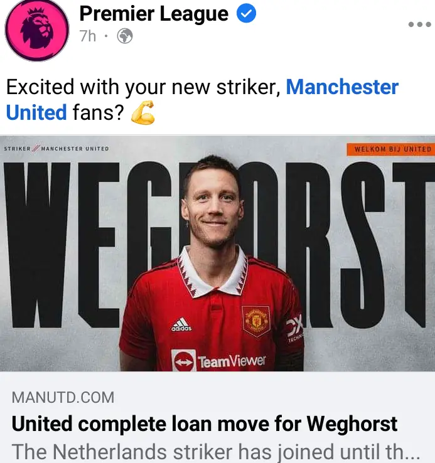Screen dimensions: 435x463
Task: Click the STRIKER MANCHESTER UNITED caption
Action: click(56, 149)
